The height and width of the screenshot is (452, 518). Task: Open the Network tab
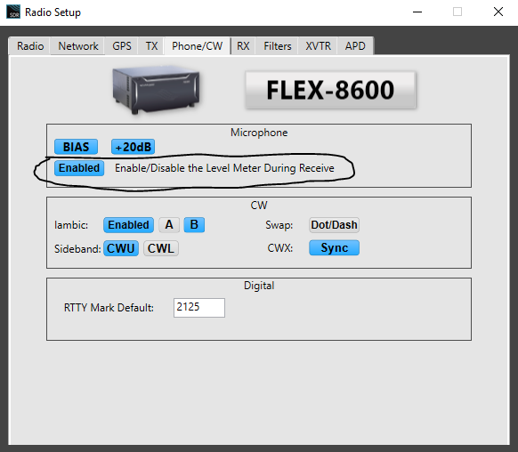tap(78, 46)
